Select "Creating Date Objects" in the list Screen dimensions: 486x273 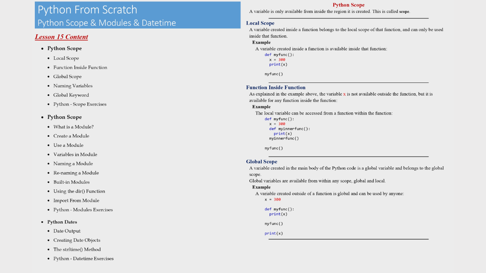click(77, 240)
